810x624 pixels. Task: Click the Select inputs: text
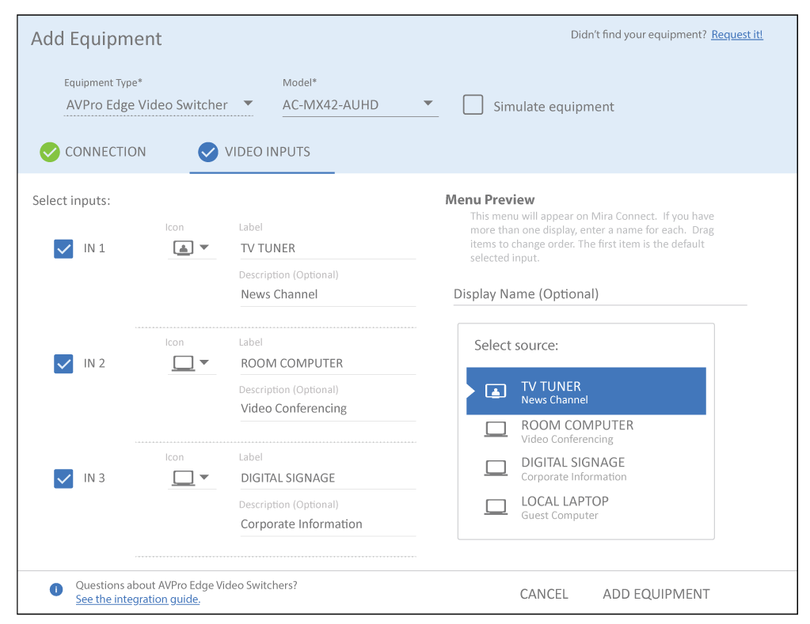(71, 200)
